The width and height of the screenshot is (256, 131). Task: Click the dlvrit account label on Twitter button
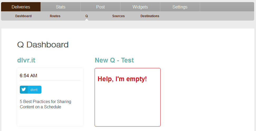pos(34,90)
